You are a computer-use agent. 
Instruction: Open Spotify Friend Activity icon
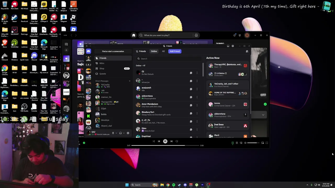pyautogui.click(x=240, y=35)
